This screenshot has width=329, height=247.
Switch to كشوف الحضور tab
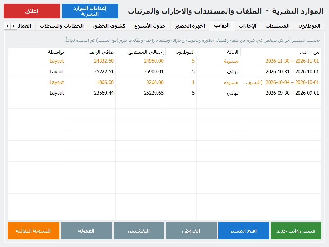[109, 26]
